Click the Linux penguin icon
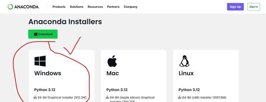 (x=184, y=61)
